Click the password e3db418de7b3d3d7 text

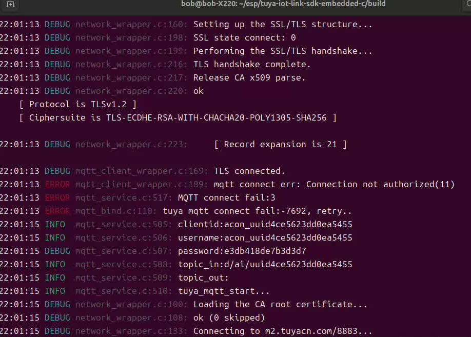[x=242, y=251]
